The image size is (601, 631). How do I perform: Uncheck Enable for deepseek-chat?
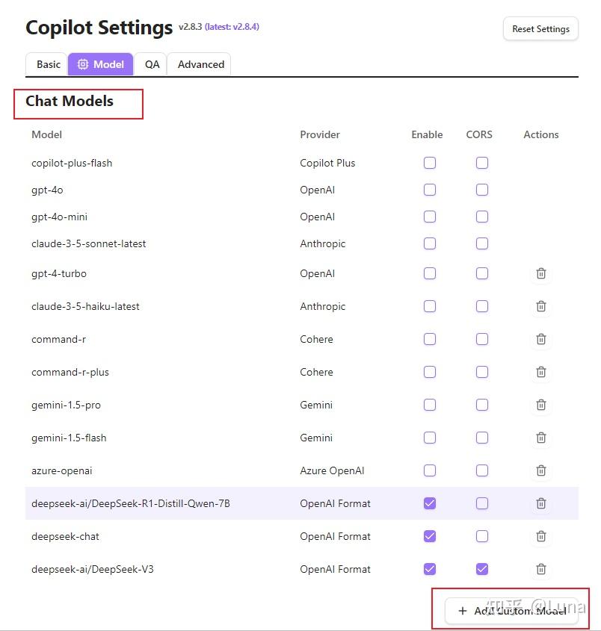[x=430, y=536]
